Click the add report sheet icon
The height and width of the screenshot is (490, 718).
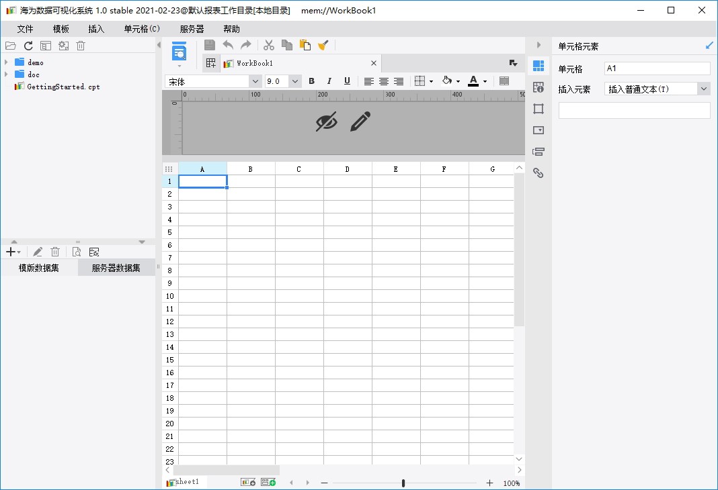click(x=248, y=482)
